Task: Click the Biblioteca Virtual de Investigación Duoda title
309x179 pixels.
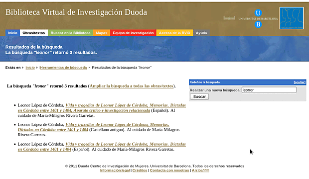Action: [76, 12]
